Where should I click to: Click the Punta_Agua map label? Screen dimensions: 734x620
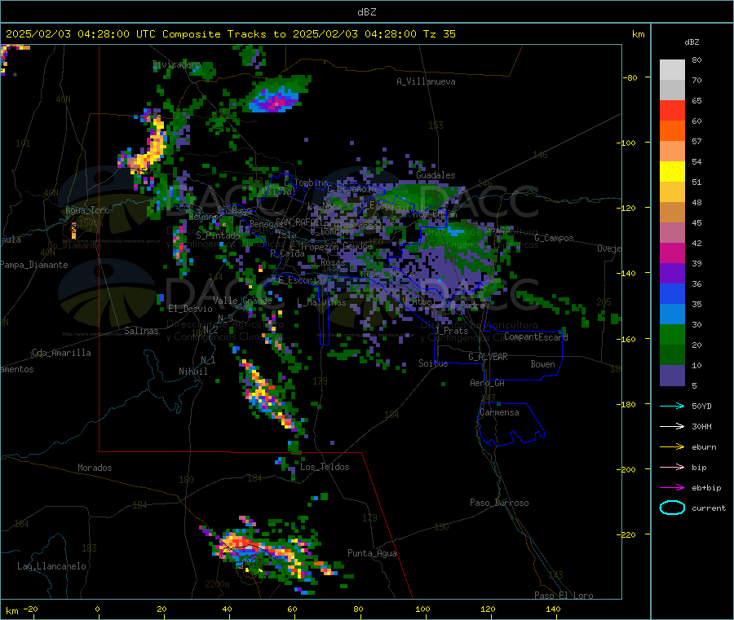tap(372, 553)
